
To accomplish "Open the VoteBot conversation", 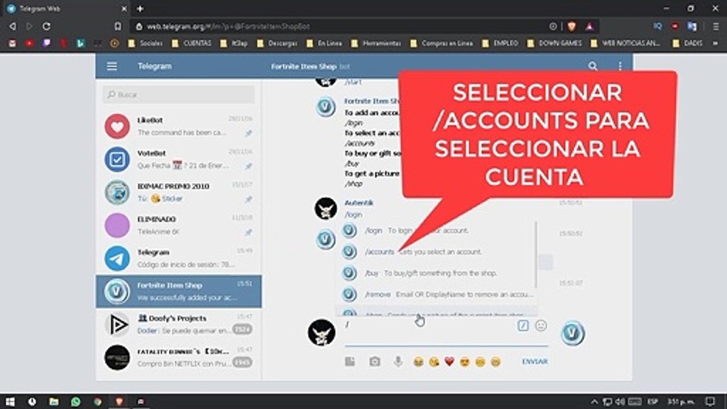I will 178,159.
